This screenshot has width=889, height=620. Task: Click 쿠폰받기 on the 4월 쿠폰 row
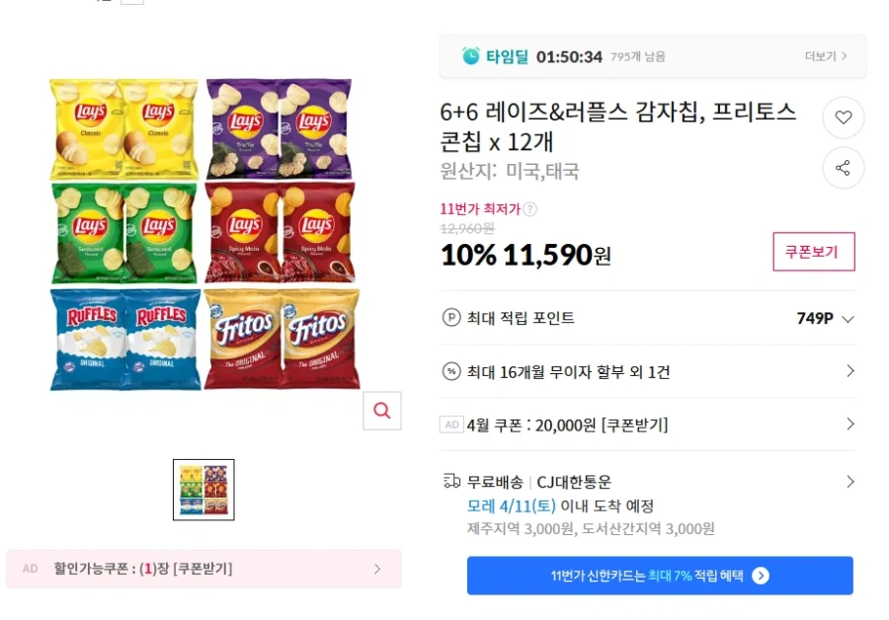634,425
